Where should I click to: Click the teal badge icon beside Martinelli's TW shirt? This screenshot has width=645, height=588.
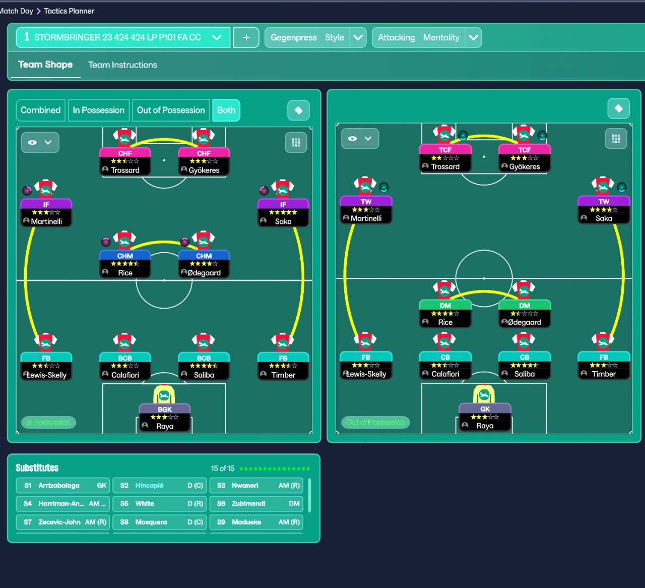(x=384, y=187)
